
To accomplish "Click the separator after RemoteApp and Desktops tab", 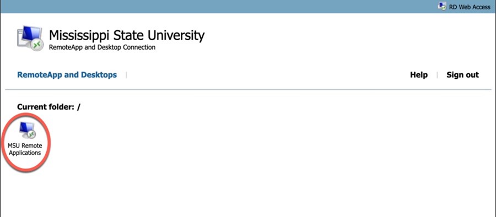I will 126,75.
